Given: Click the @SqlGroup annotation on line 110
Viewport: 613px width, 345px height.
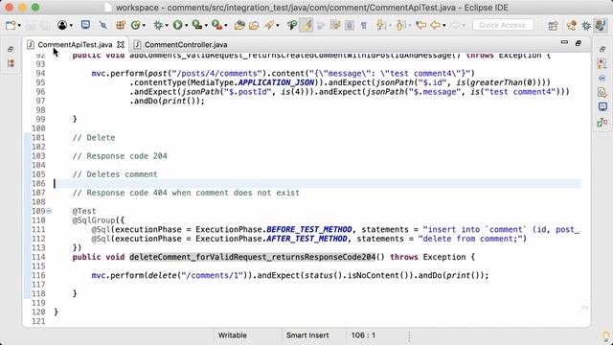Looking at the screenshot, I should (94, 220).
